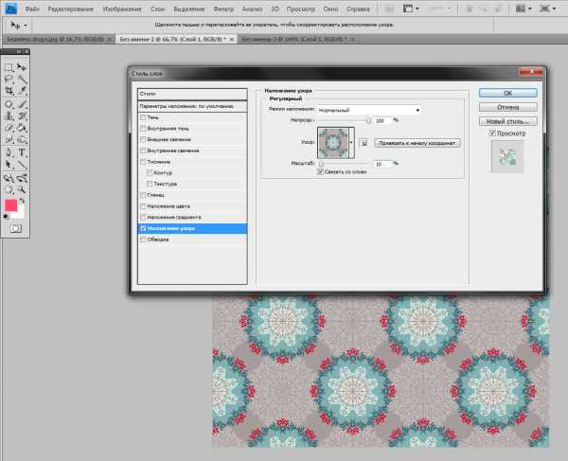The width and height of the screenshot is (568, 461).
Task: Select the Type (T) tool
Action: click(22, 152)
